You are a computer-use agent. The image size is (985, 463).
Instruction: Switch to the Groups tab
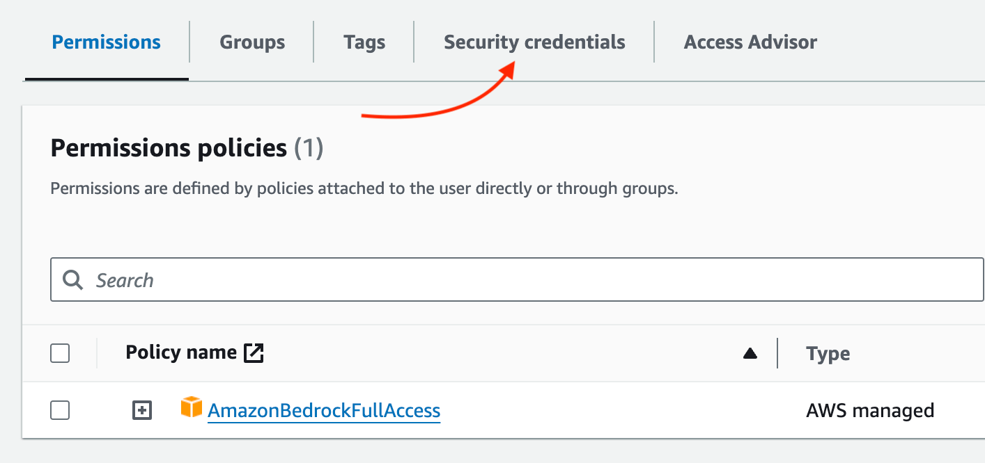click(252, 42)
